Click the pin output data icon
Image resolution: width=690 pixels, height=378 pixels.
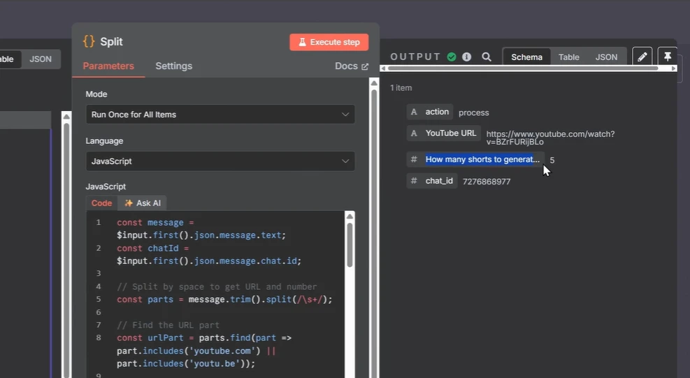click(667, 57)
